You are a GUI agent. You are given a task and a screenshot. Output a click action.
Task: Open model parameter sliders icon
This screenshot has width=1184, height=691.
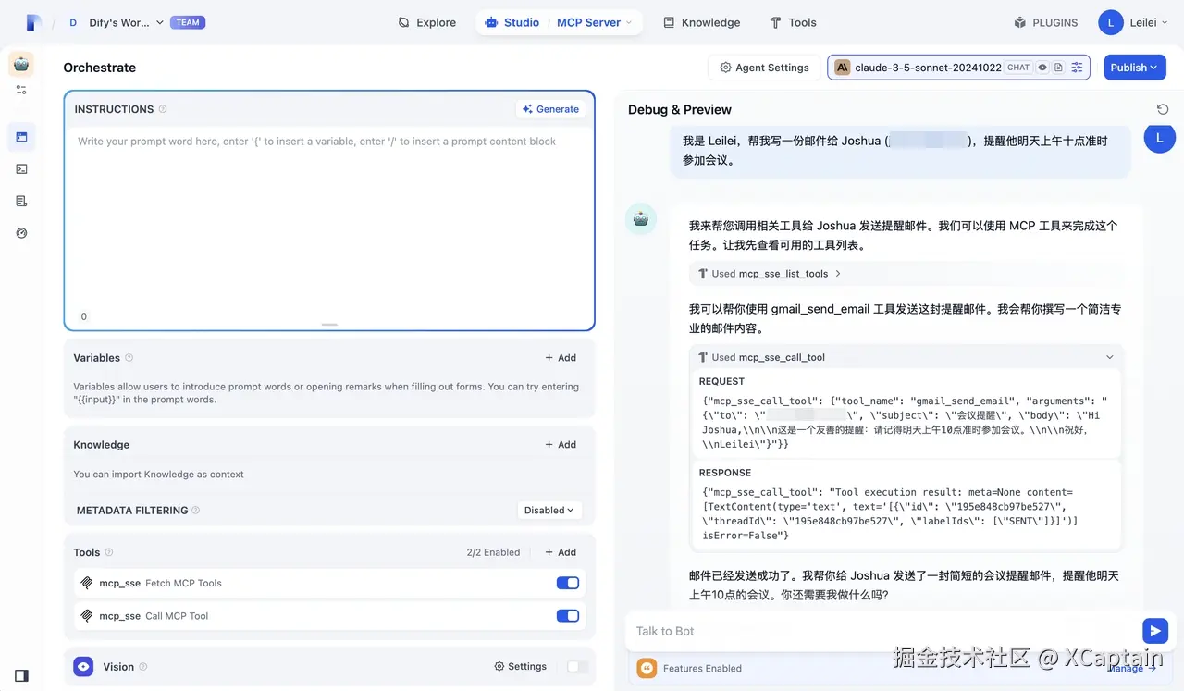pos(1077,68)
